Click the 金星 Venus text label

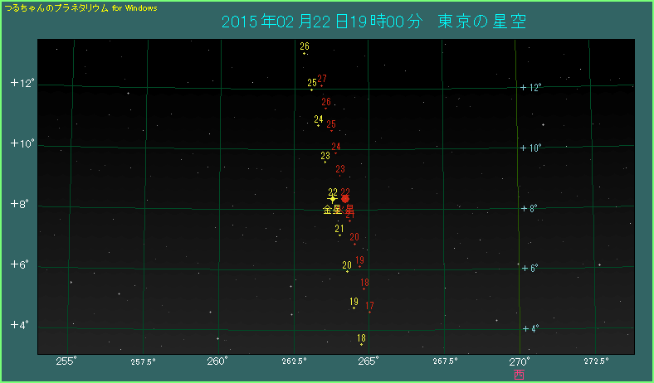(332, 210)
